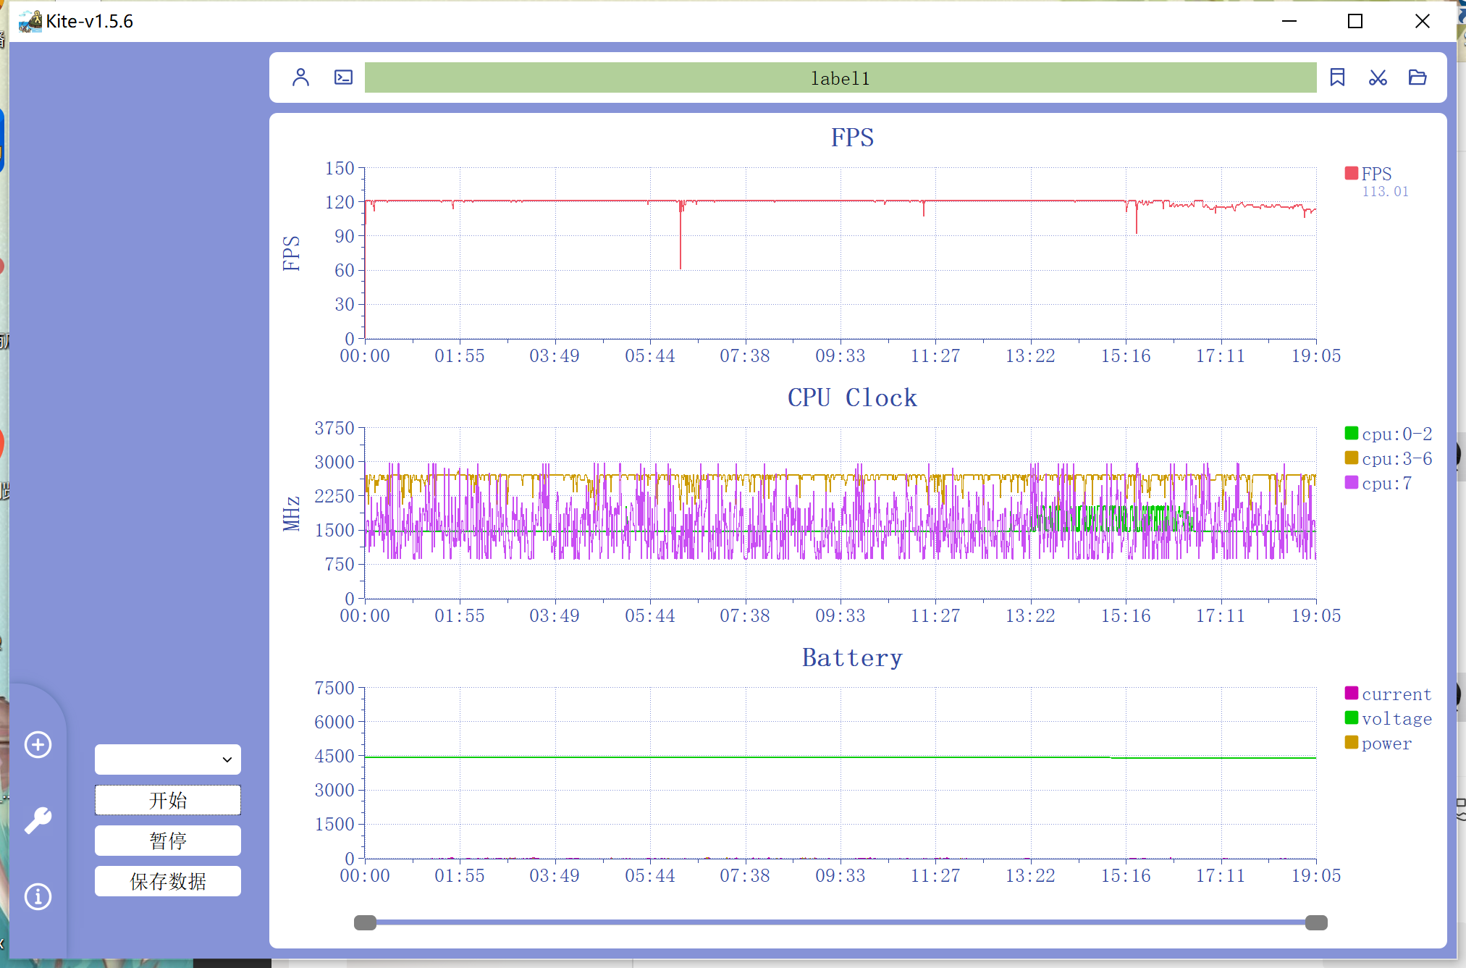1466x968 pixels.
Task: Click the right handle of range slider
Action: coord(1315,922)
